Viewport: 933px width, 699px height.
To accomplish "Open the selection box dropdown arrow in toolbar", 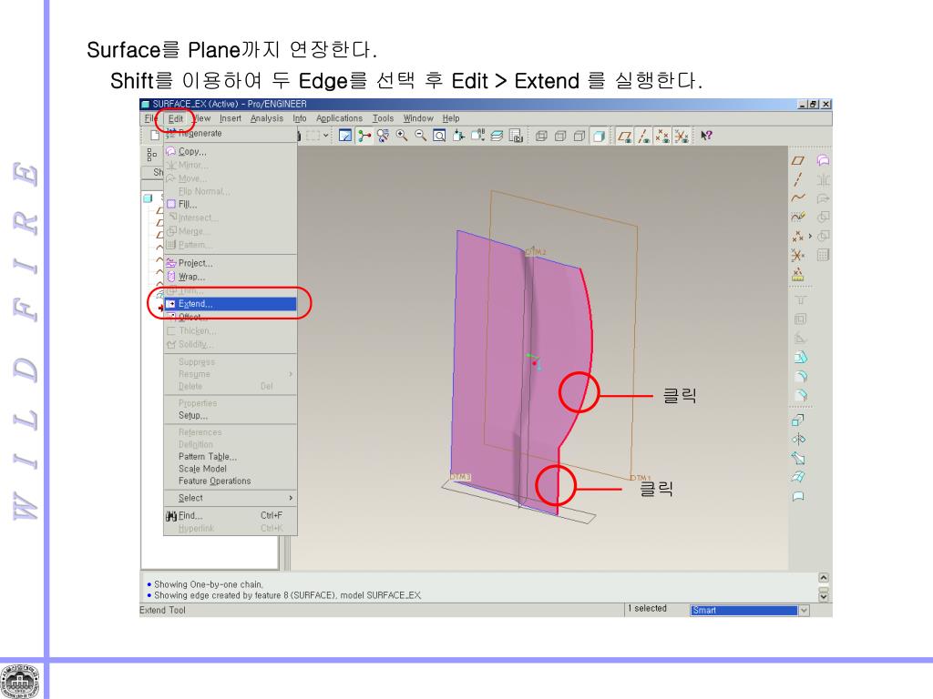I will (326, 136).
